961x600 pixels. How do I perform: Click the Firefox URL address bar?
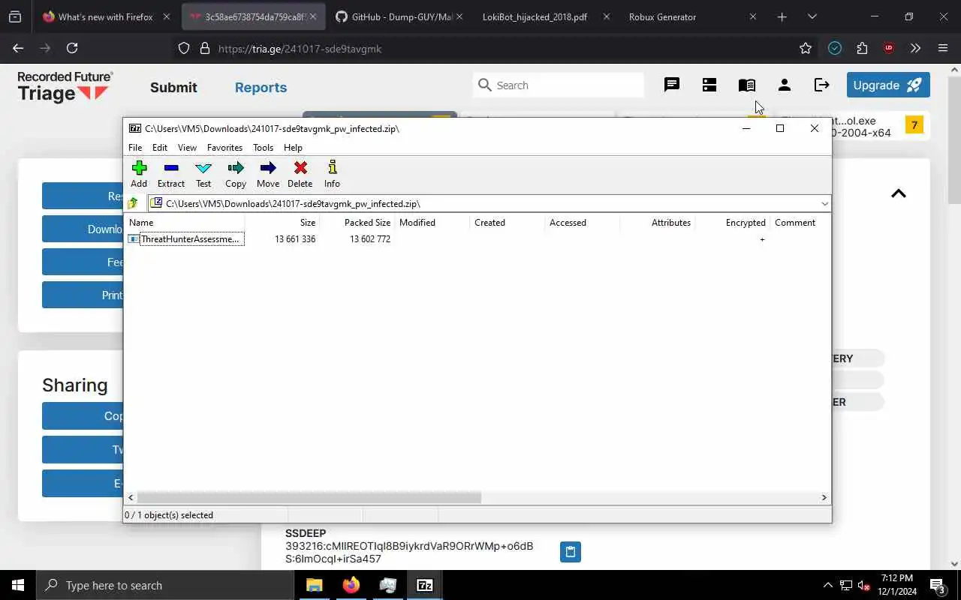pyautogui.click(x=496, y=49)
